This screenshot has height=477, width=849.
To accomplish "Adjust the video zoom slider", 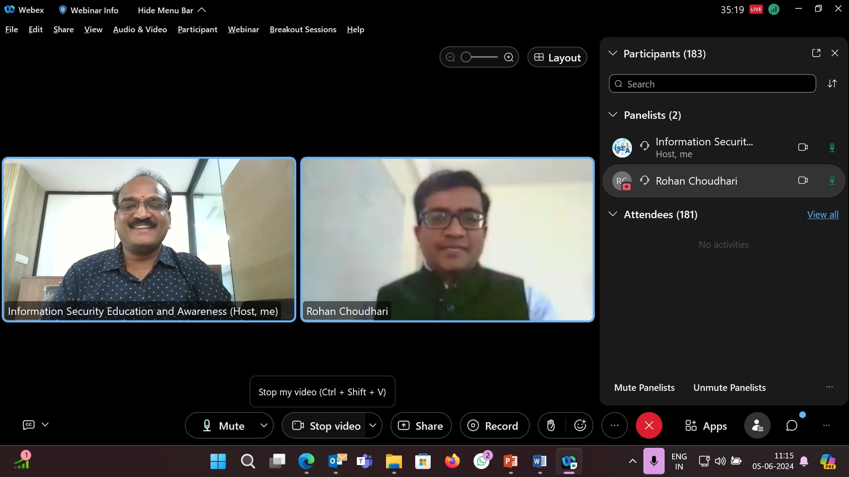I will point(466,57).
